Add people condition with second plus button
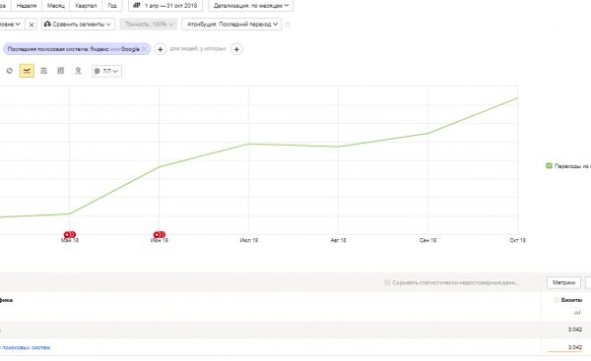Image resolution: width=591 pixels, height=361 pixels. click(236, 49)
